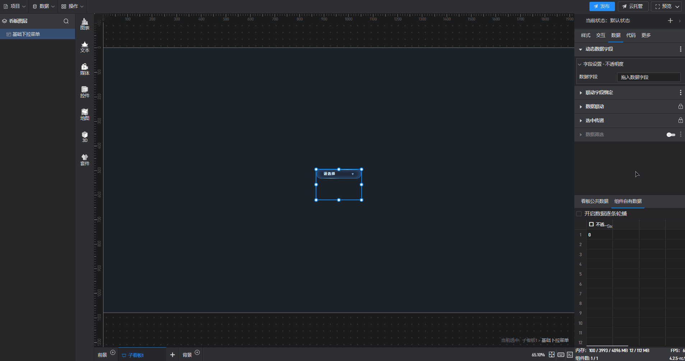Open the 文本 (text) component category
Screen dimensions: 685x361
85,47
